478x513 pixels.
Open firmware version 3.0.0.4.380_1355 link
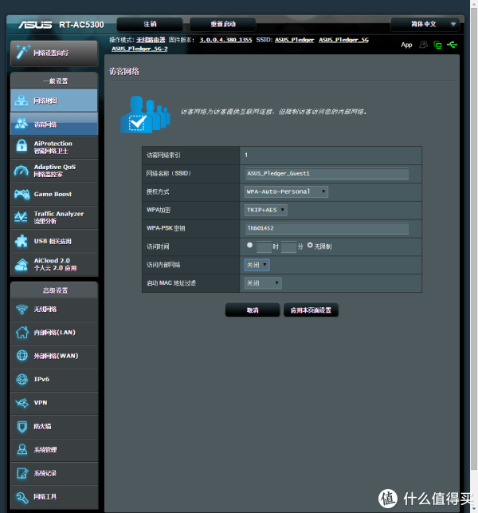[225, 40]
